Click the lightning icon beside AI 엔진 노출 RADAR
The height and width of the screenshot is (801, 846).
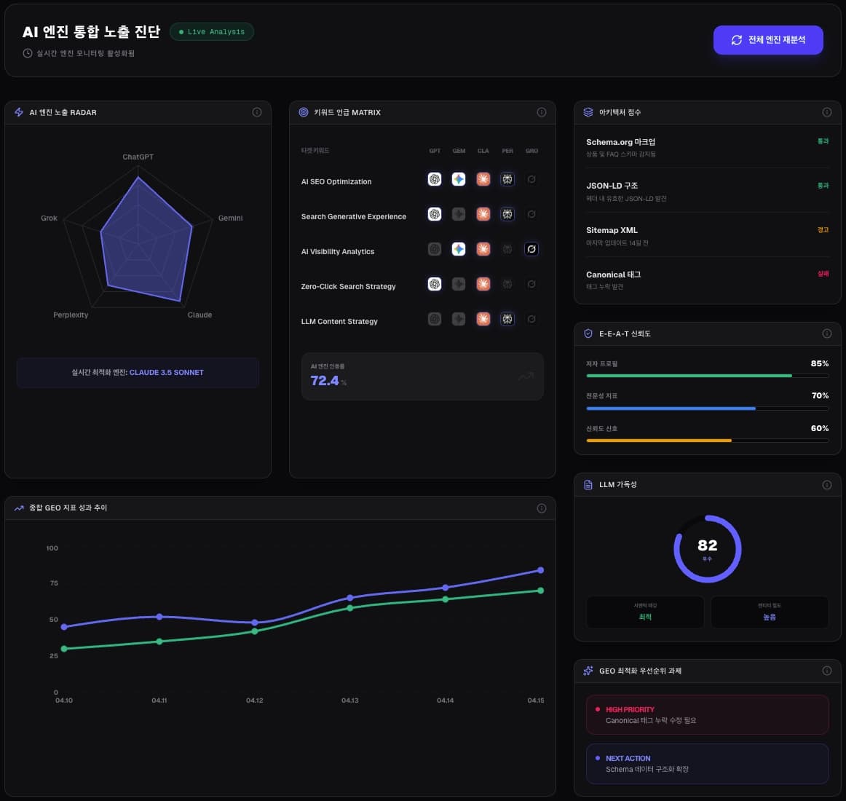[x=19, y=112]
